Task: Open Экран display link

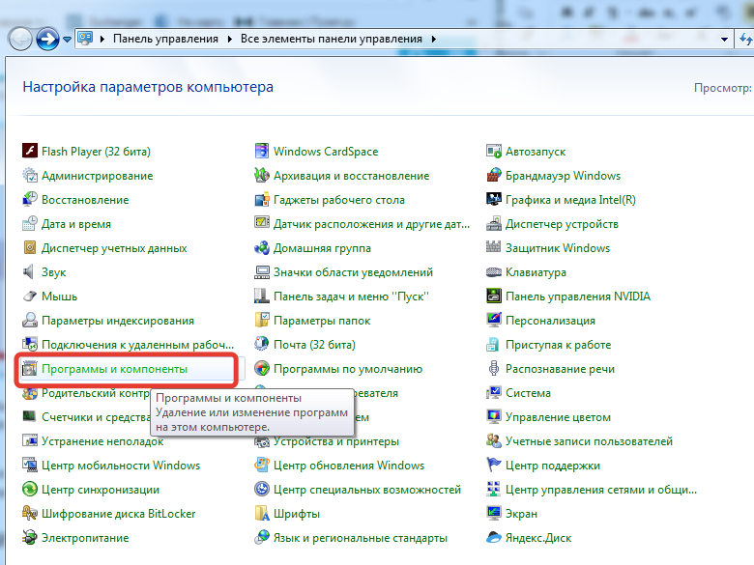Action: [x=521, y=514]
